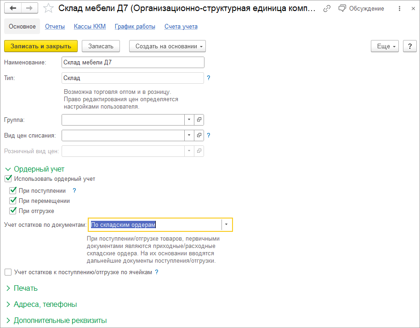Screen dimensions: 420x328
Task: Toggle Использовать ордерный учет checkbox
Action: tap(8, 179)
